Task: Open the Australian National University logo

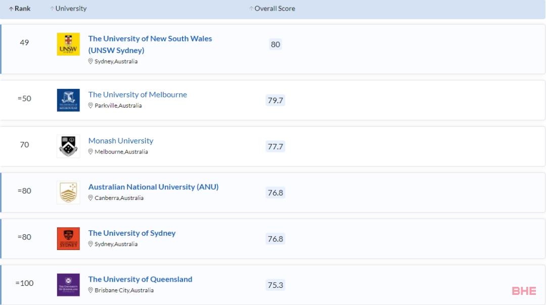Action: tap(68, 193)
